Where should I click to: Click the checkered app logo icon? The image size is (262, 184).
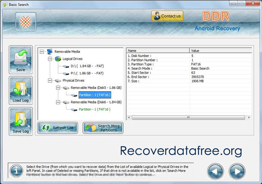pyautogui.click(x=25, y=22)
